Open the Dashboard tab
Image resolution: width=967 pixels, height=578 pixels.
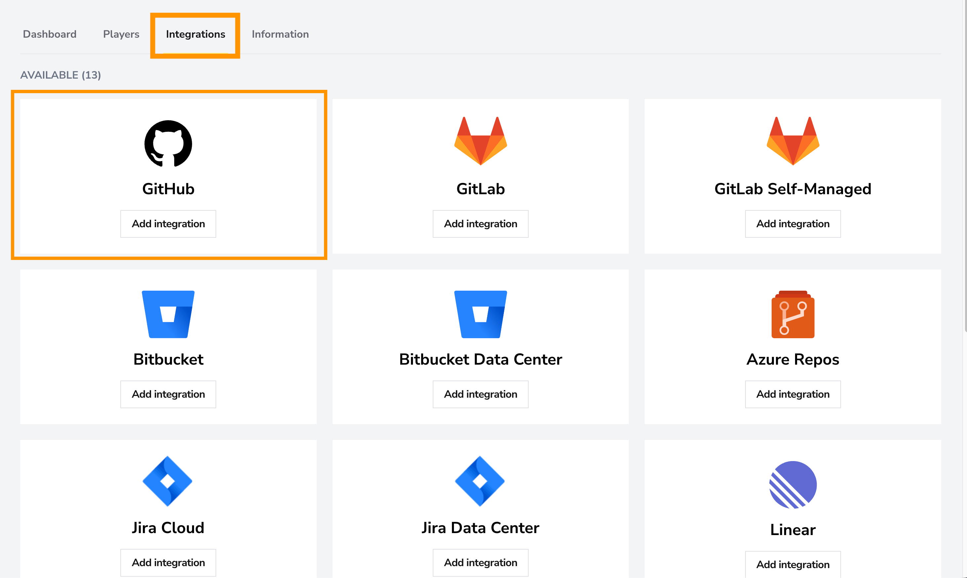(50, 34)
